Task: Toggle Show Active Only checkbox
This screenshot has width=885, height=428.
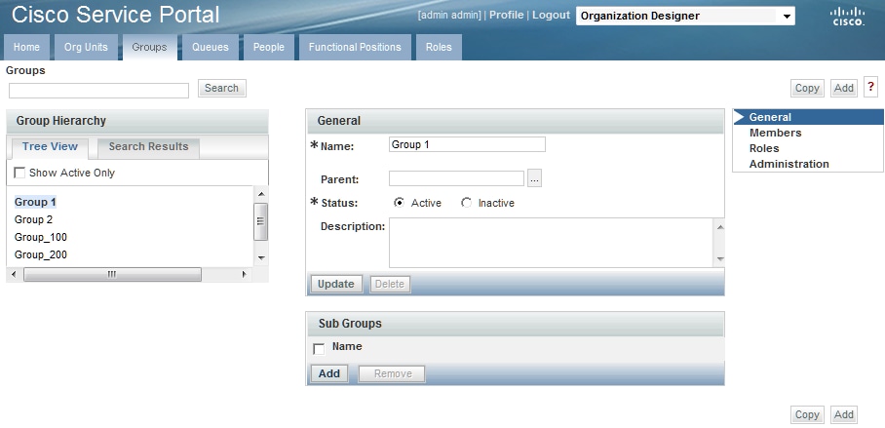Action: pyautogui.click(x=19, y=173)
